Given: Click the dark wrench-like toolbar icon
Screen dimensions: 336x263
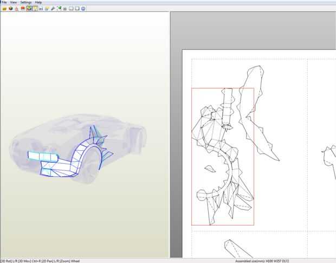Looking at the screenshot, I should 53,9.
